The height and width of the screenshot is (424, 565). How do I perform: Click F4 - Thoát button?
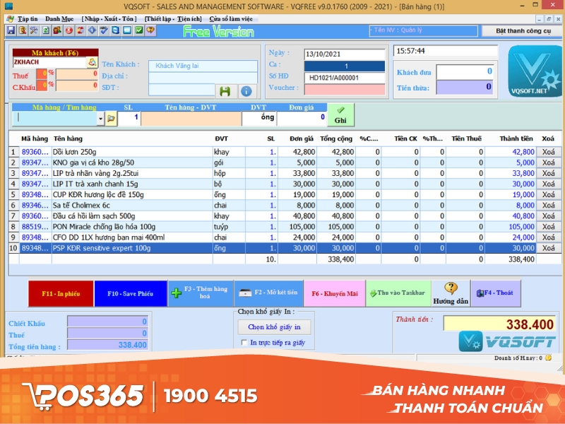(x=496, y=293)
